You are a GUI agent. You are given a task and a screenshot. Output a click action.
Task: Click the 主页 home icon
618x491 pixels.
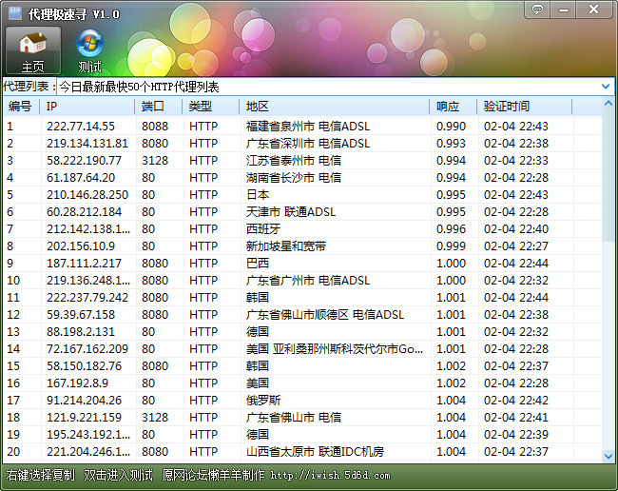[x=33, y=49]
